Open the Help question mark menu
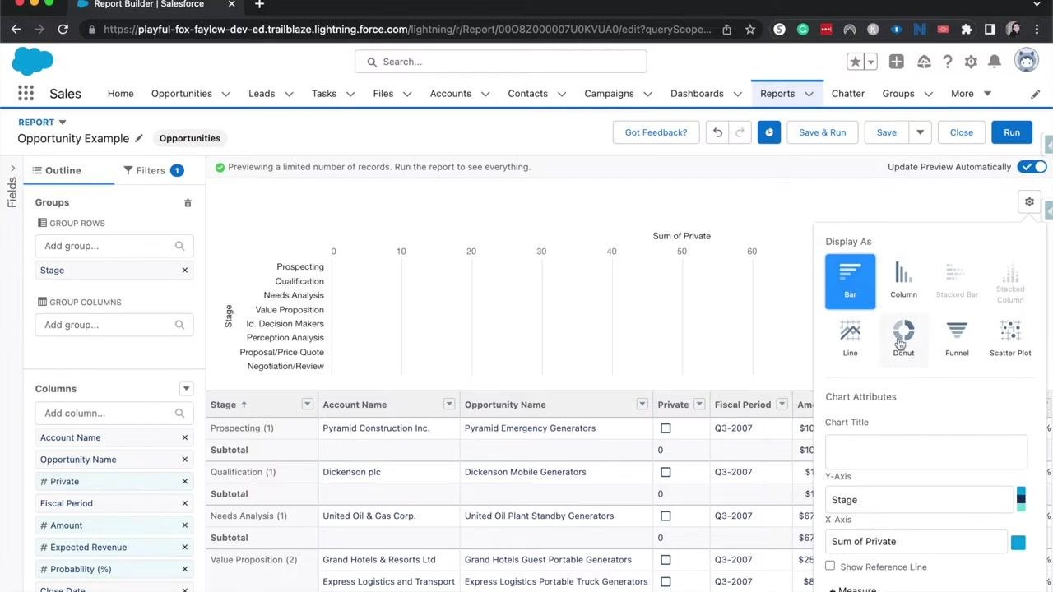 [x=948, y=62]
